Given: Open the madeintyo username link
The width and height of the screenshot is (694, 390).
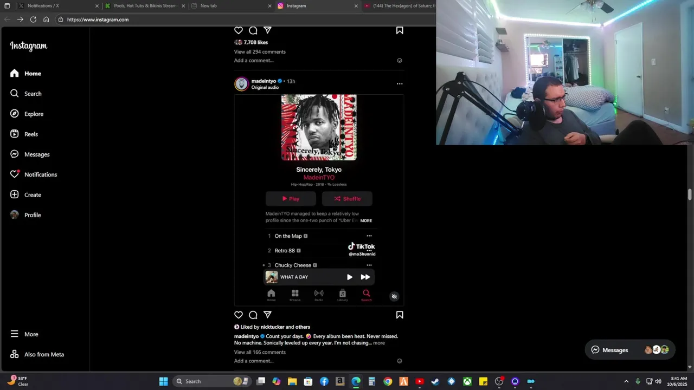Looking at the screenshot, I should 264,81.
